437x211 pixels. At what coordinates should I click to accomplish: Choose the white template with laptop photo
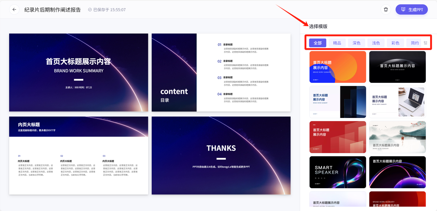click(x=397, y=102)
